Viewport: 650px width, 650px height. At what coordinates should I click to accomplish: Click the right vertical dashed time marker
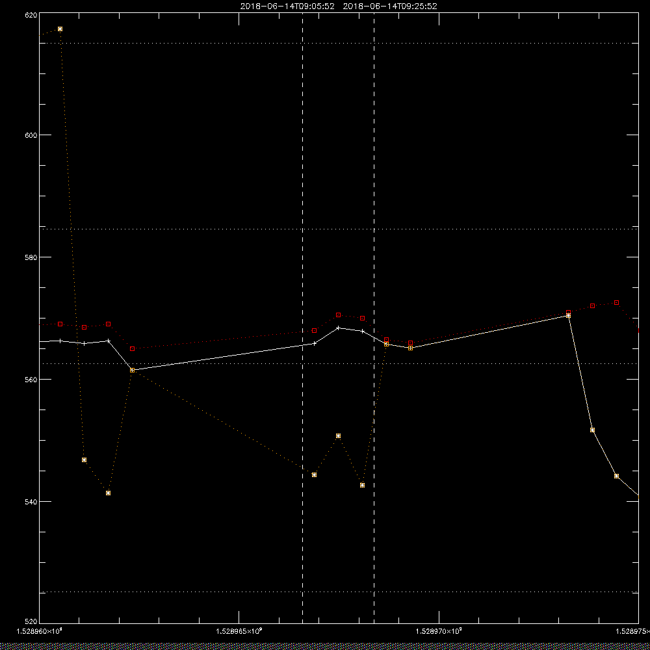coord(374,318)
